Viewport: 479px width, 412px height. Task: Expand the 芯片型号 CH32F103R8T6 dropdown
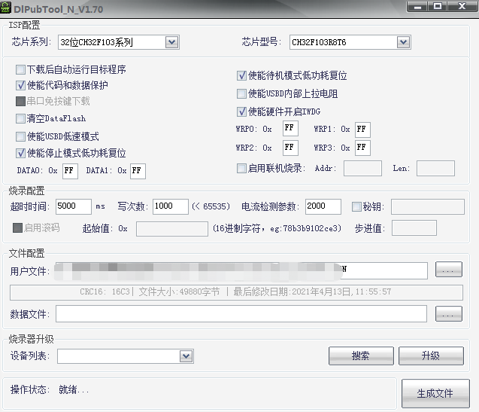click(403, 42)
